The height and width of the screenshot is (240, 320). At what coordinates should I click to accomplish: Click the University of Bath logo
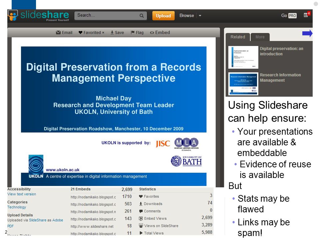186,161
